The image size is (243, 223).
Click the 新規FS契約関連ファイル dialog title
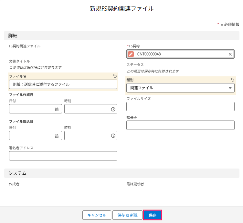(x=121, y=8)
